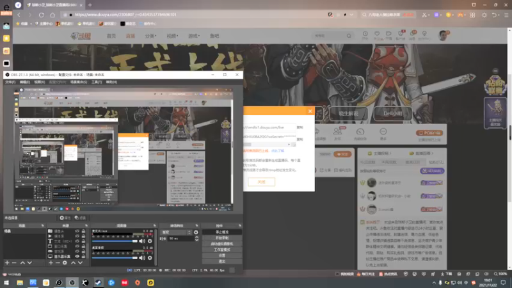
Task: Open watch history clock icon on Douyu
Action: point(365,35)
